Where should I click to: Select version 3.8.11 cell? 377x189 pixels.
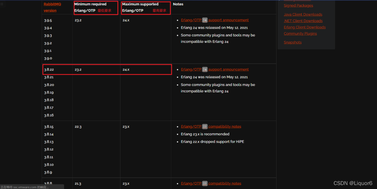[49, 157]
